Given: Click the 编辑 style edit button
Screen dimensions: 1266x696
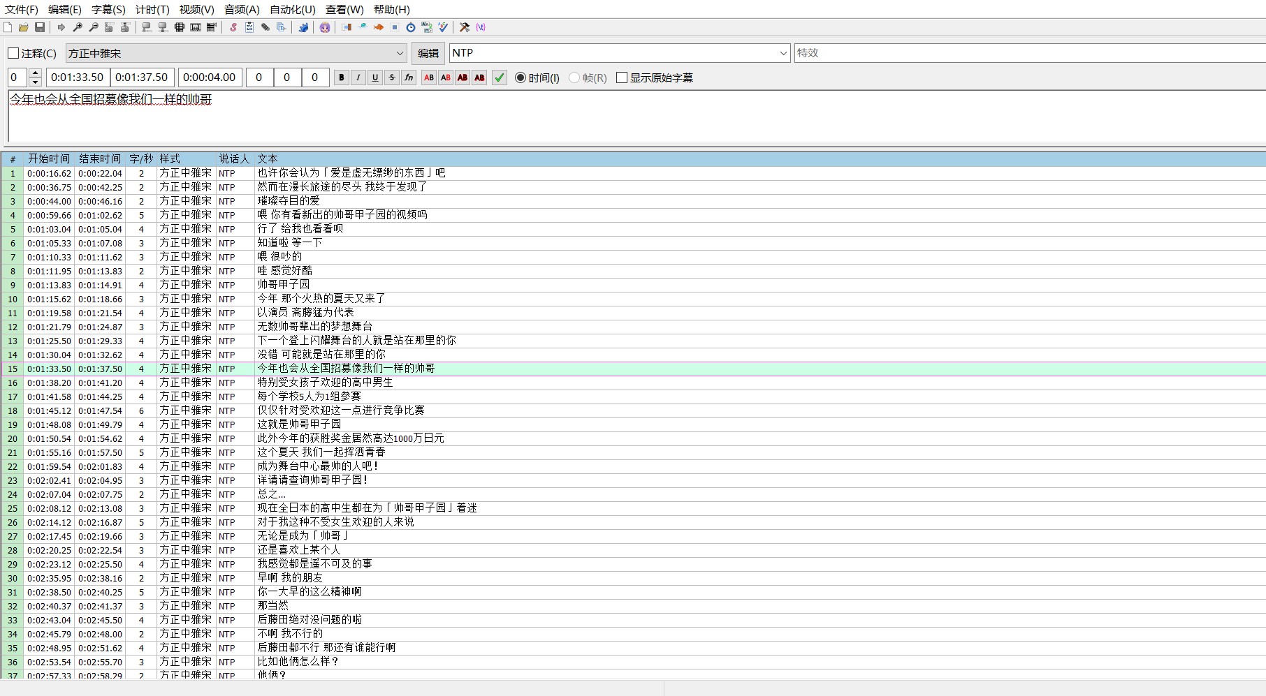Looking at the screenshot, I should (x=428, y=53).
